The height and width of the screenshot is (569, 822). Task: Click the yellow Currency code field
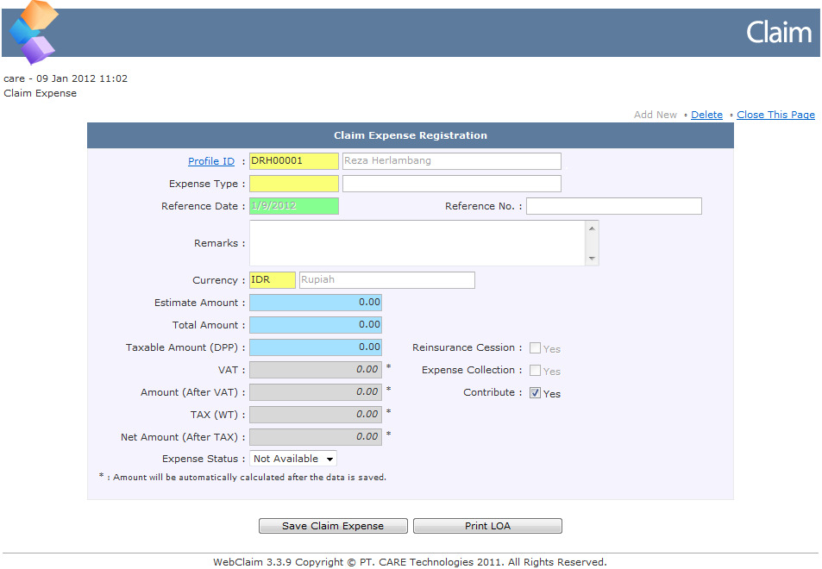pyautogui.click(x=273, y=280)
